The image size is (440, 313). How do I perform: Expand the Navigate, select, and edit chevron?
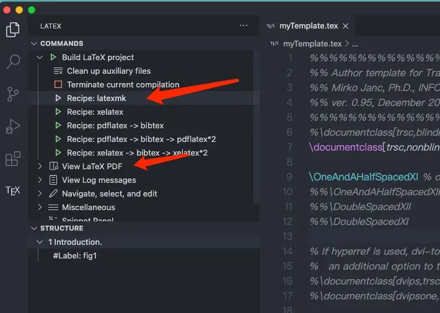tap(40, 193)
